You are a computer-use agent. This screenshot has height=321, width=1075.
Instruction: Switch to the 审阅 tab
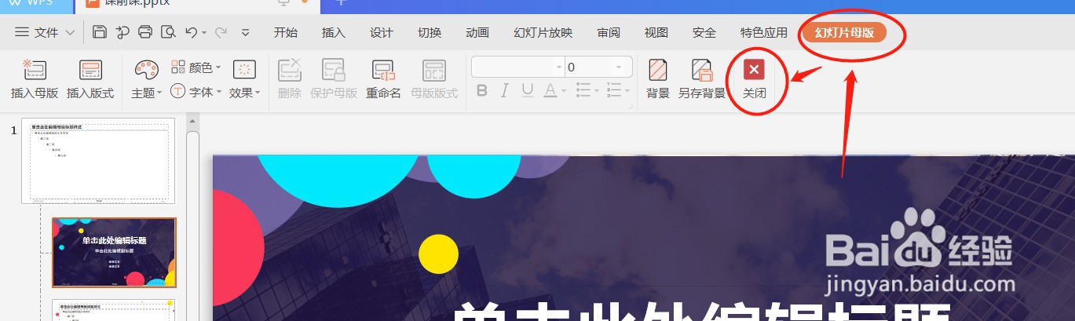[x=609, y=32]
